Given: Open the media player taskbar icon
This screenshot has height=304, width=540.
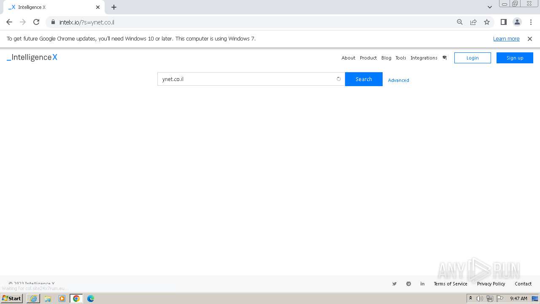Looking at the screenshot, I should click(x=62, y=299).
